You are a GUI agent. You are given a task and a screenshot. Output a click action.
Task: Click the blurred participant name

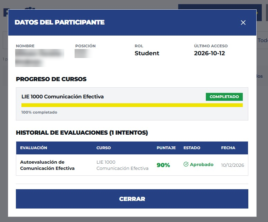click(39, 58)
